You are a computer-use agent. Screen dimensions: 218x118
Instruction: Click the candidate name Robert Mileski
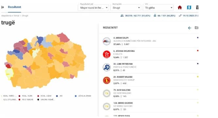(123, 77)
